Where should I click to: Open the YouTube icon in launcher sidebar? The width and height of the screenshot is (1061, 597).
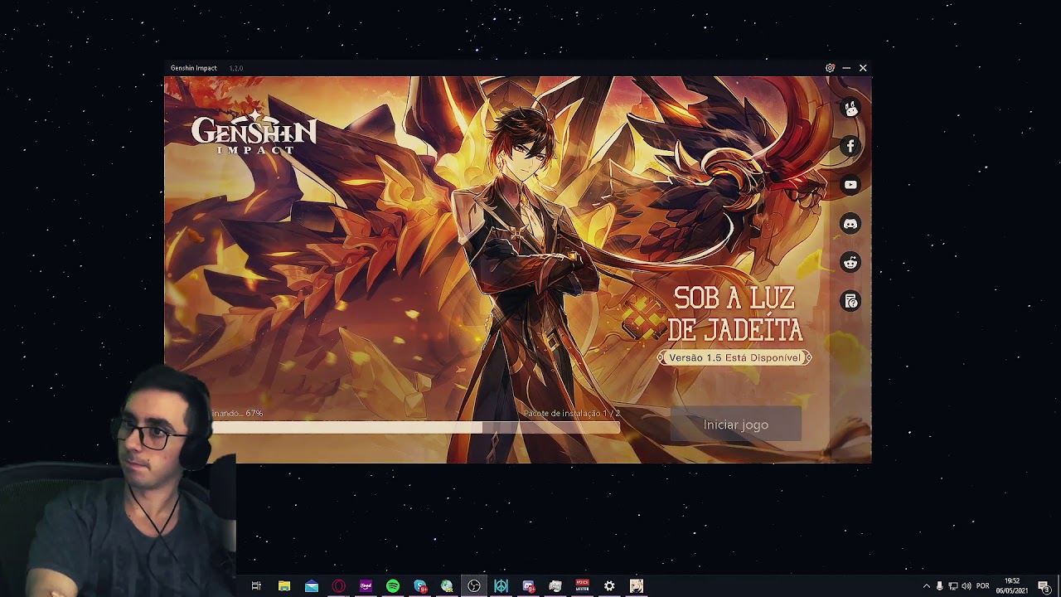(850, 185)
